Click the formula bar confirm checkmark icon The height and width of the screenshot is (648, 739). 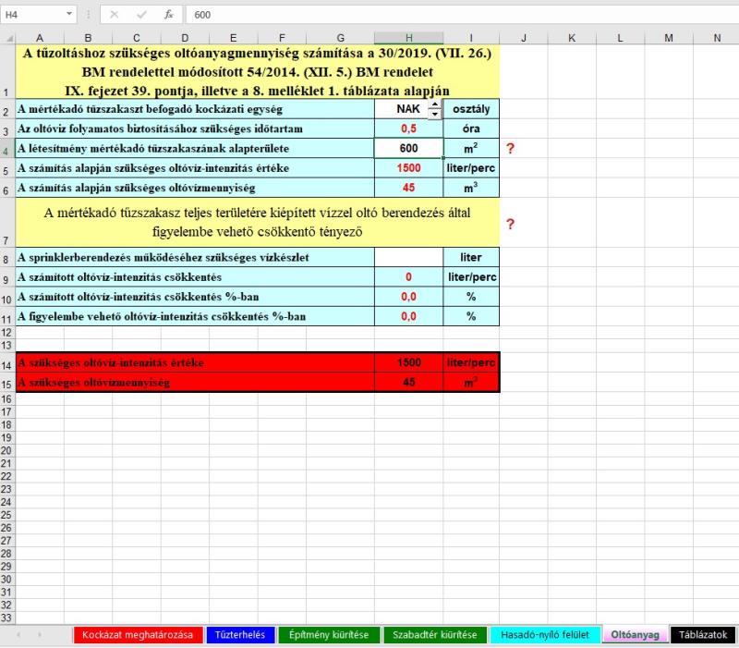(141, 15)
